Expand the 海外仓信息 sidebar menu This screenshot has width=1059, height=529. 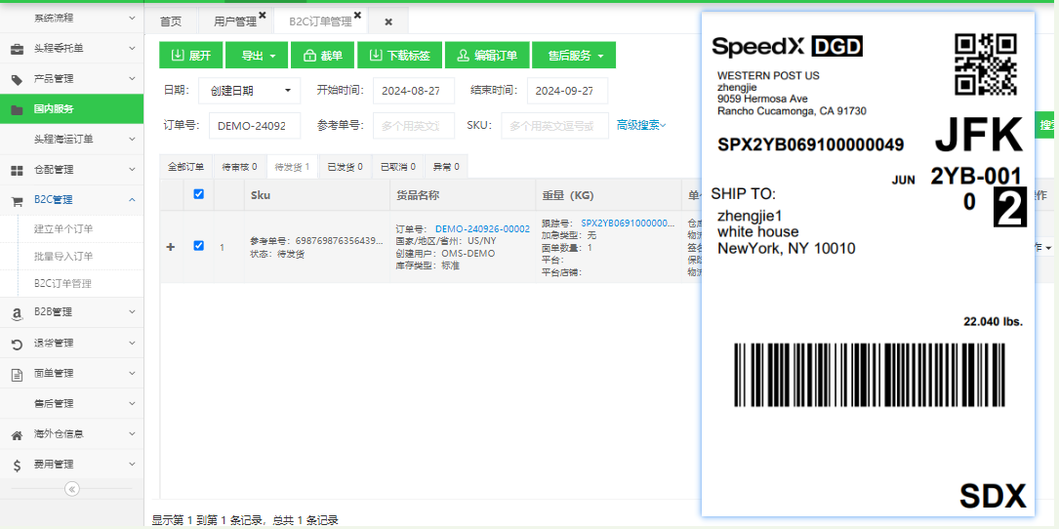point(133,433)
